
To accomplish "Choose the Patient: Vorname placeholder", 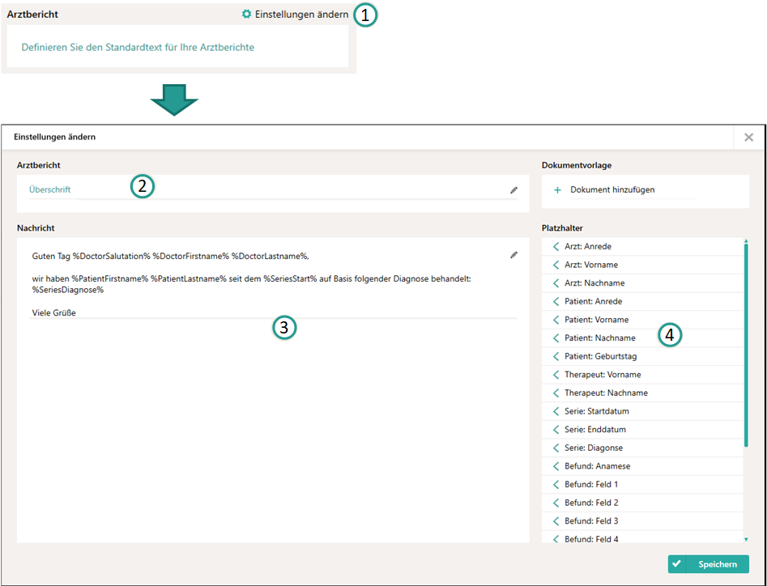I will [x=596, y=320].
